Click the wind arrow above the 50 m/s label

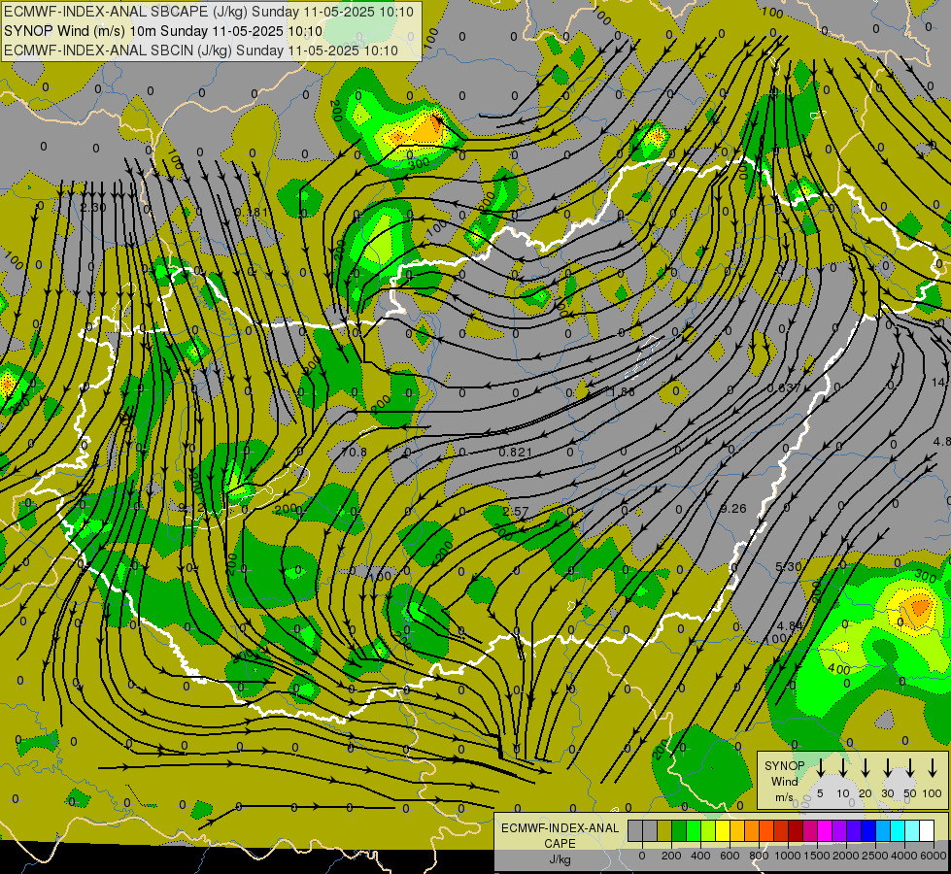[910, 768]
